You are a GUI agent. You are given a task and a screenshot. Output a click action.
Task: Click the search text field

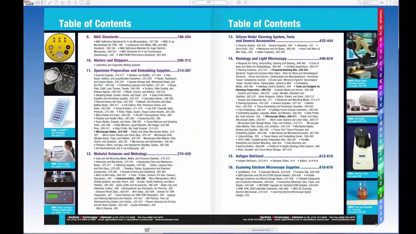(370, 3)
